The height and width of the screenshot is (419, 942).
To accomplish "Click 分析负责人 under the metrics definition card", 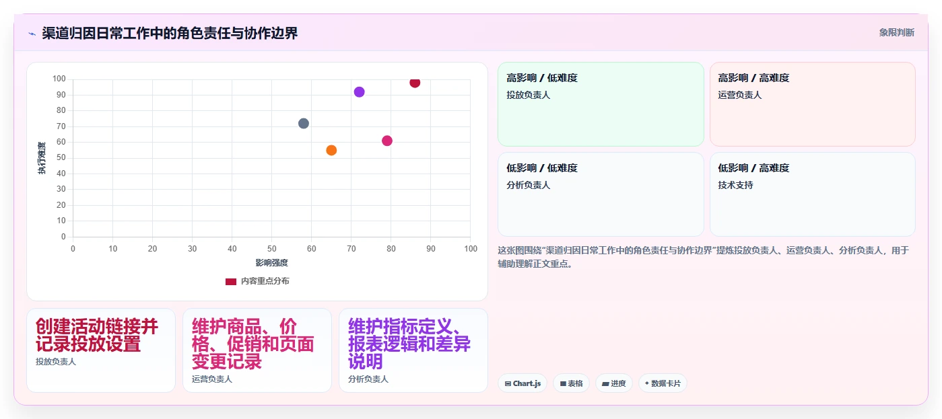I will 368,379.
